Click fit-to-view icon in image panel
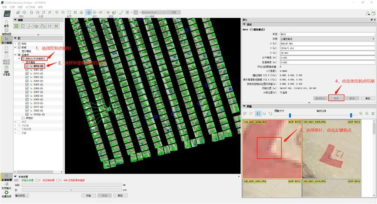Image resolution: width=377 pixels, height=204 pixels. click(373, 114)
